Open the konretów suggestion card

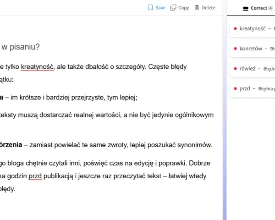[x=253, y=49]
